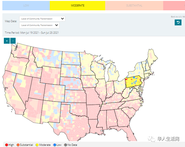185x147 pixels.
Task: Click the reset map refresh icon
Action: [178, 22]
